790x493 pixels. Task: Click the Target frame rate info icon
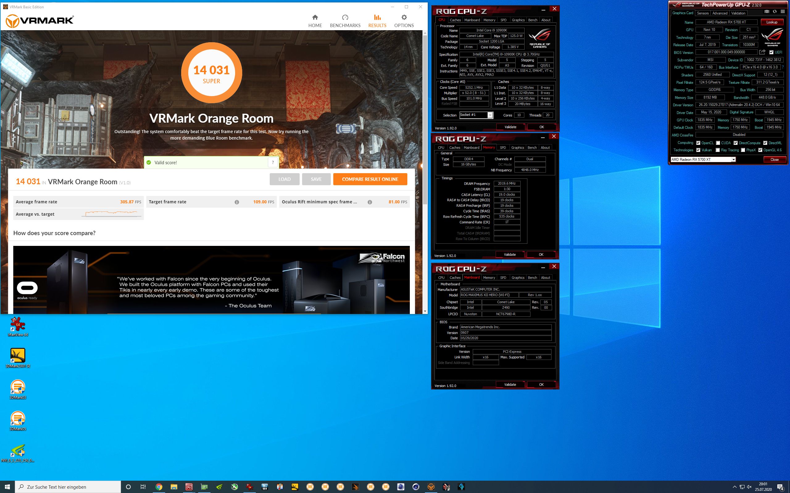(x=237, y=202)
